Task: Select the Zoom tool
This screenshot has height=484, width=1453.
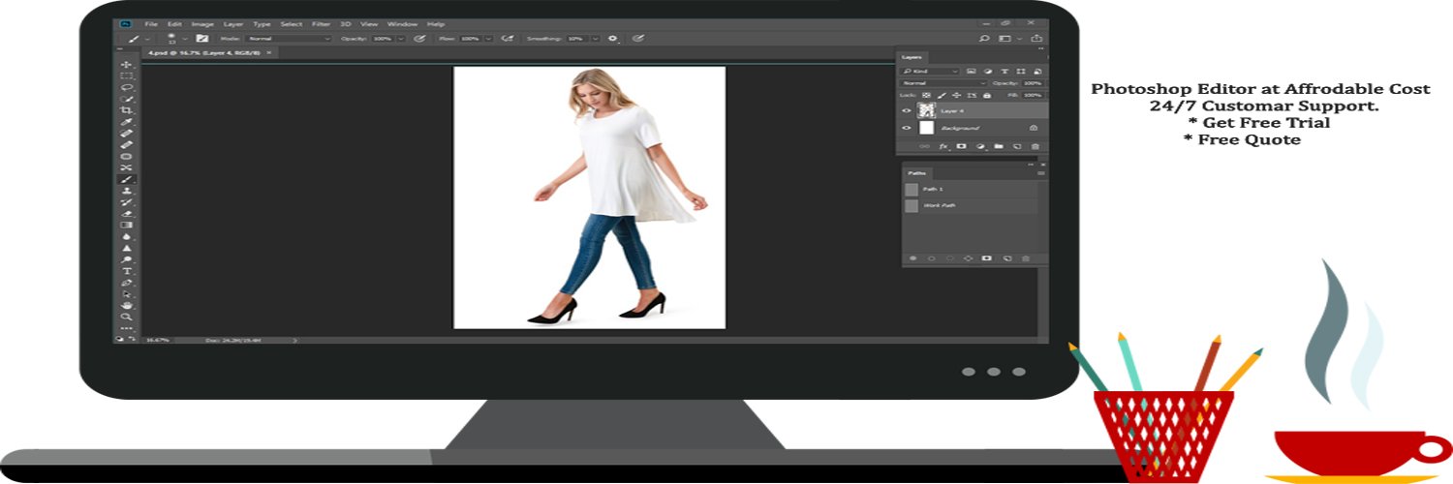Action: [126, 317]
